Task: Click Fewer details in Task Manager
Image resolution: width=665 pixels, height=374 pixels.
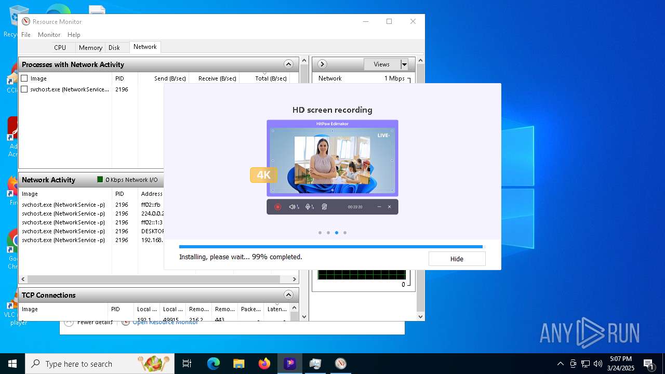Action: pyautogui.click(x=95, y=323)
